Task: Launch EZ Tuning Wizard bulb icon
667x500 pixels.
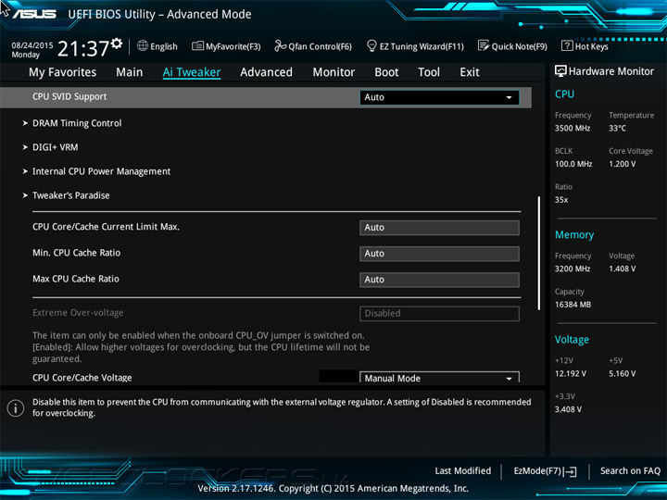Action: 371,45
